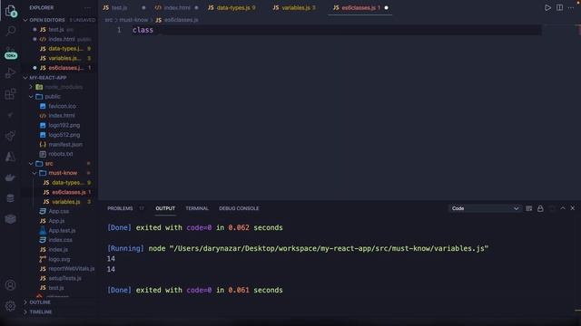Click the variables.js path in output
The height and width of the screenshot is (326, 581).
[329, 249]
